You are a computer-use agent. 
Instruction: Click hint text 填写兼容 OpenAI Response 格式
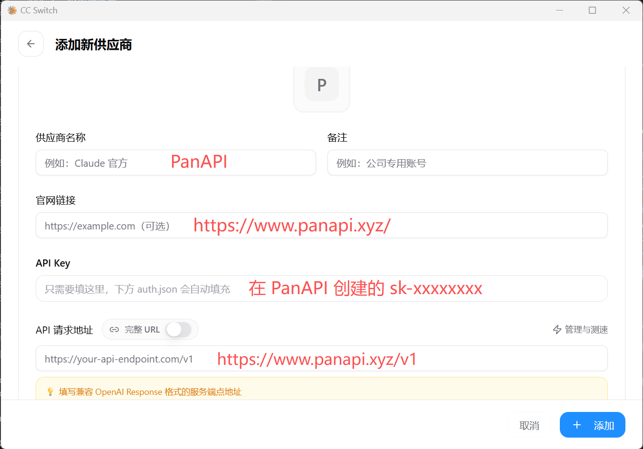(150, 392)
